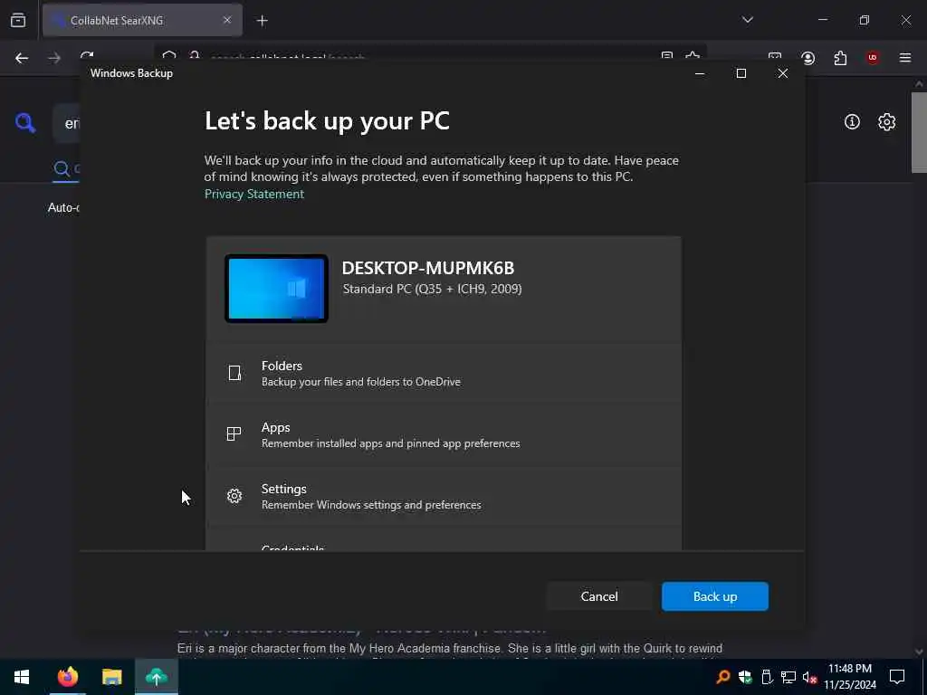Select the CollabNet SearXNG browser tab

[x=142, y=20]
